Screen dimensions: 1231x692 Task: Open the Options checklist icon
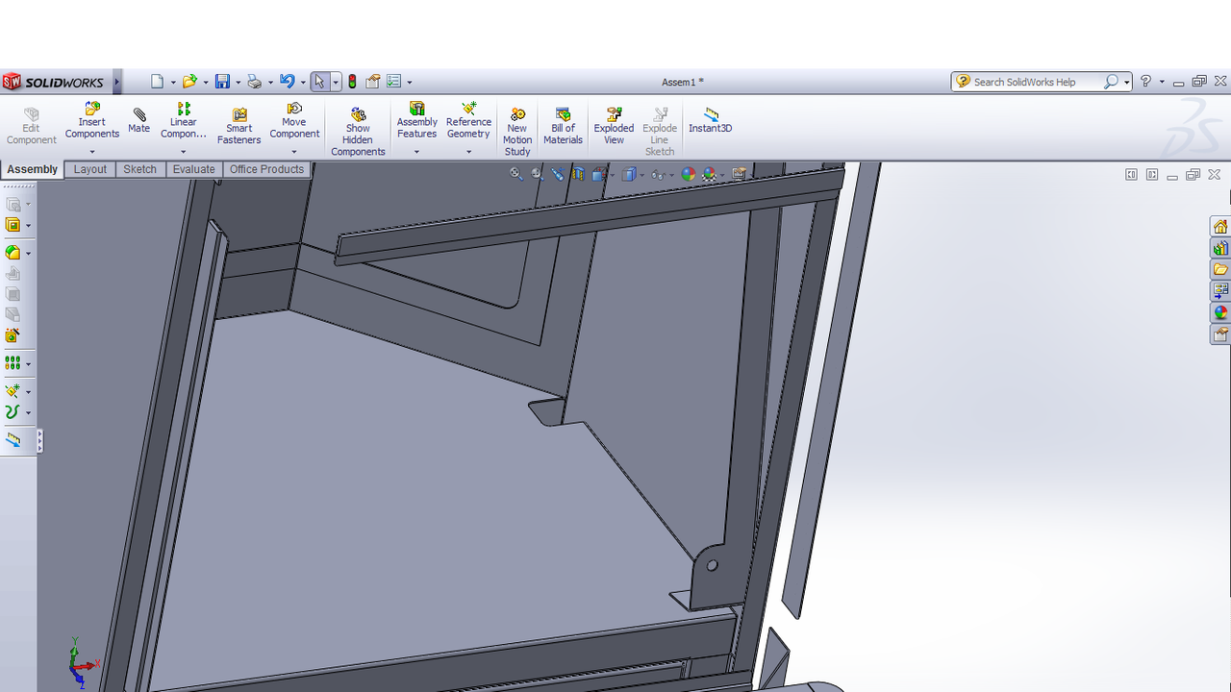[393, 82]
